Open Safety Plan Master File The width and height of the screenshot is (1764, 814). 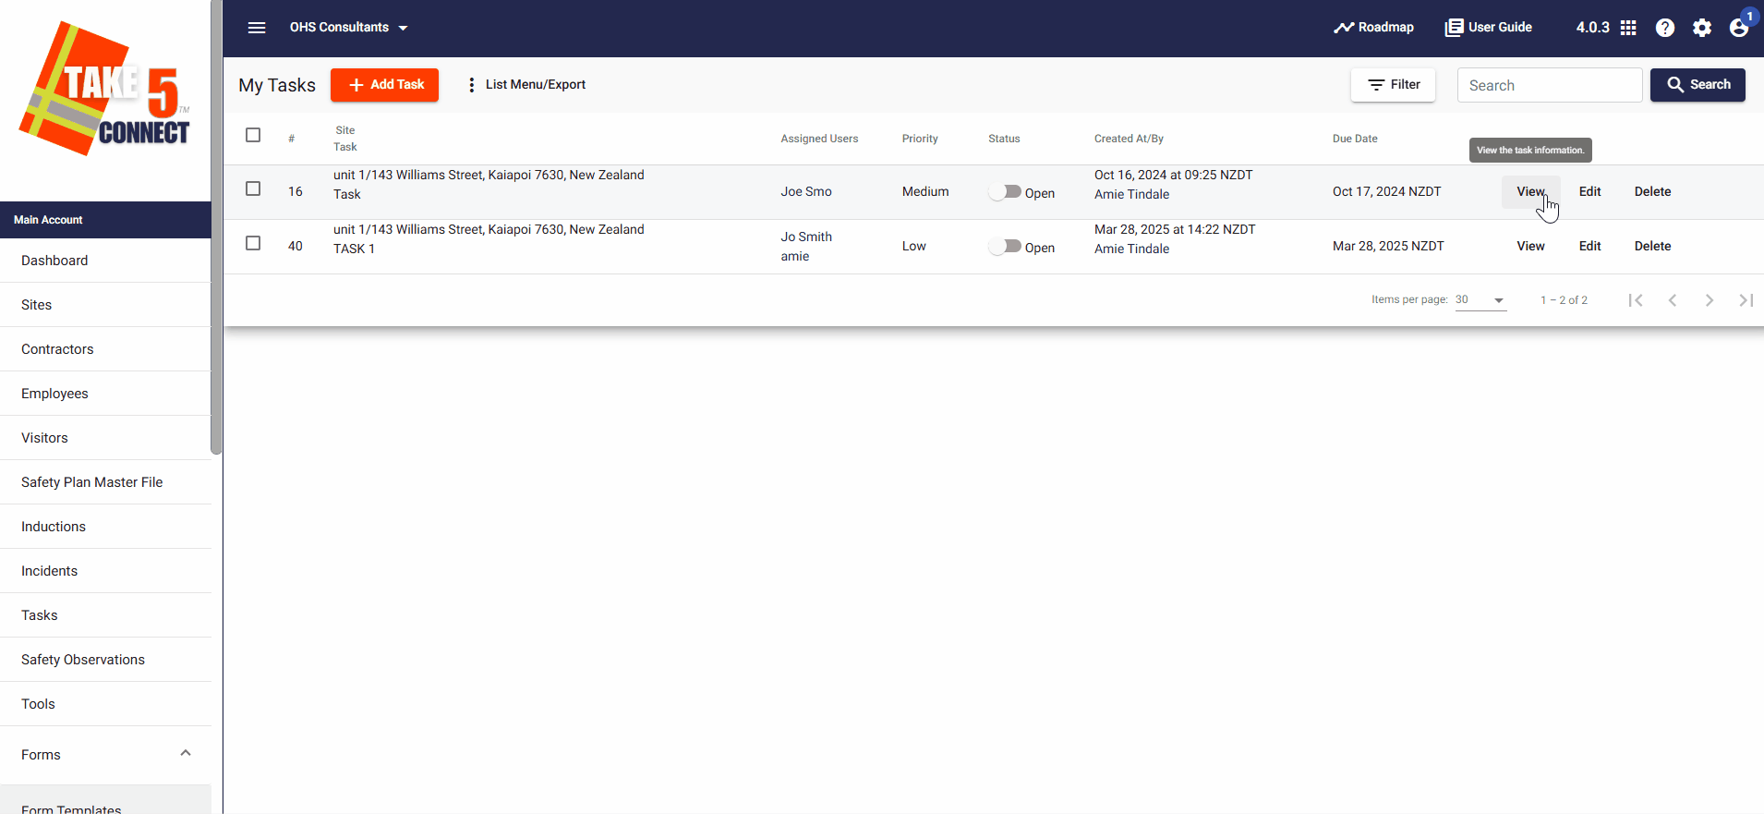(105, 482)
